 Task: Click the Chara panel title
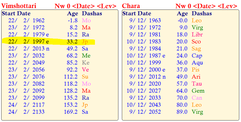(x=131, y=6)
